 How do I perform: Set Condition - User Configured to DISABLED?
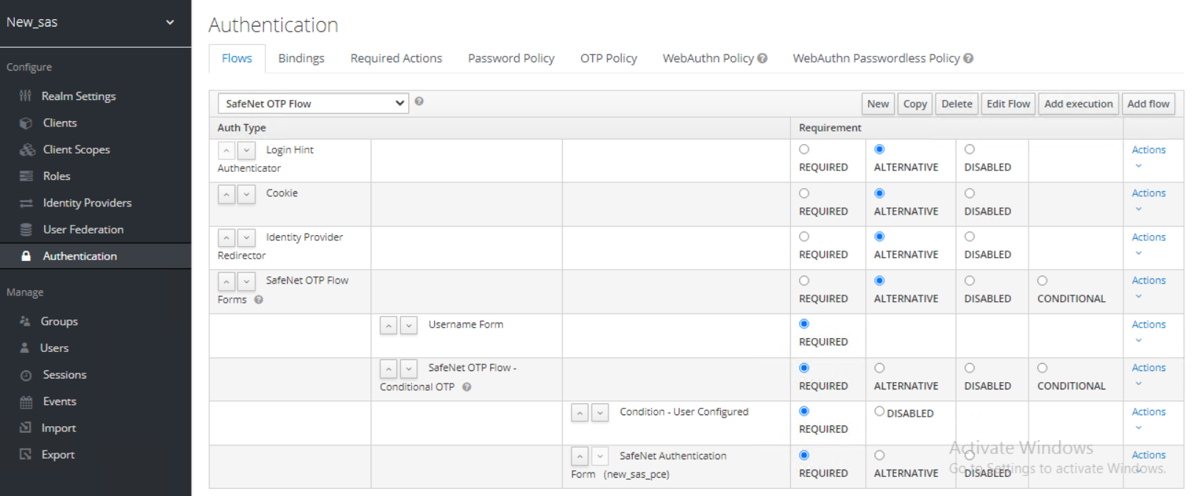pyautogui.click(x=879, y=411)
